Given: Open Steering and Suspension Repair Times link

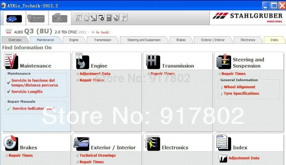Looking at the screenshot, I should click(234, 74).
